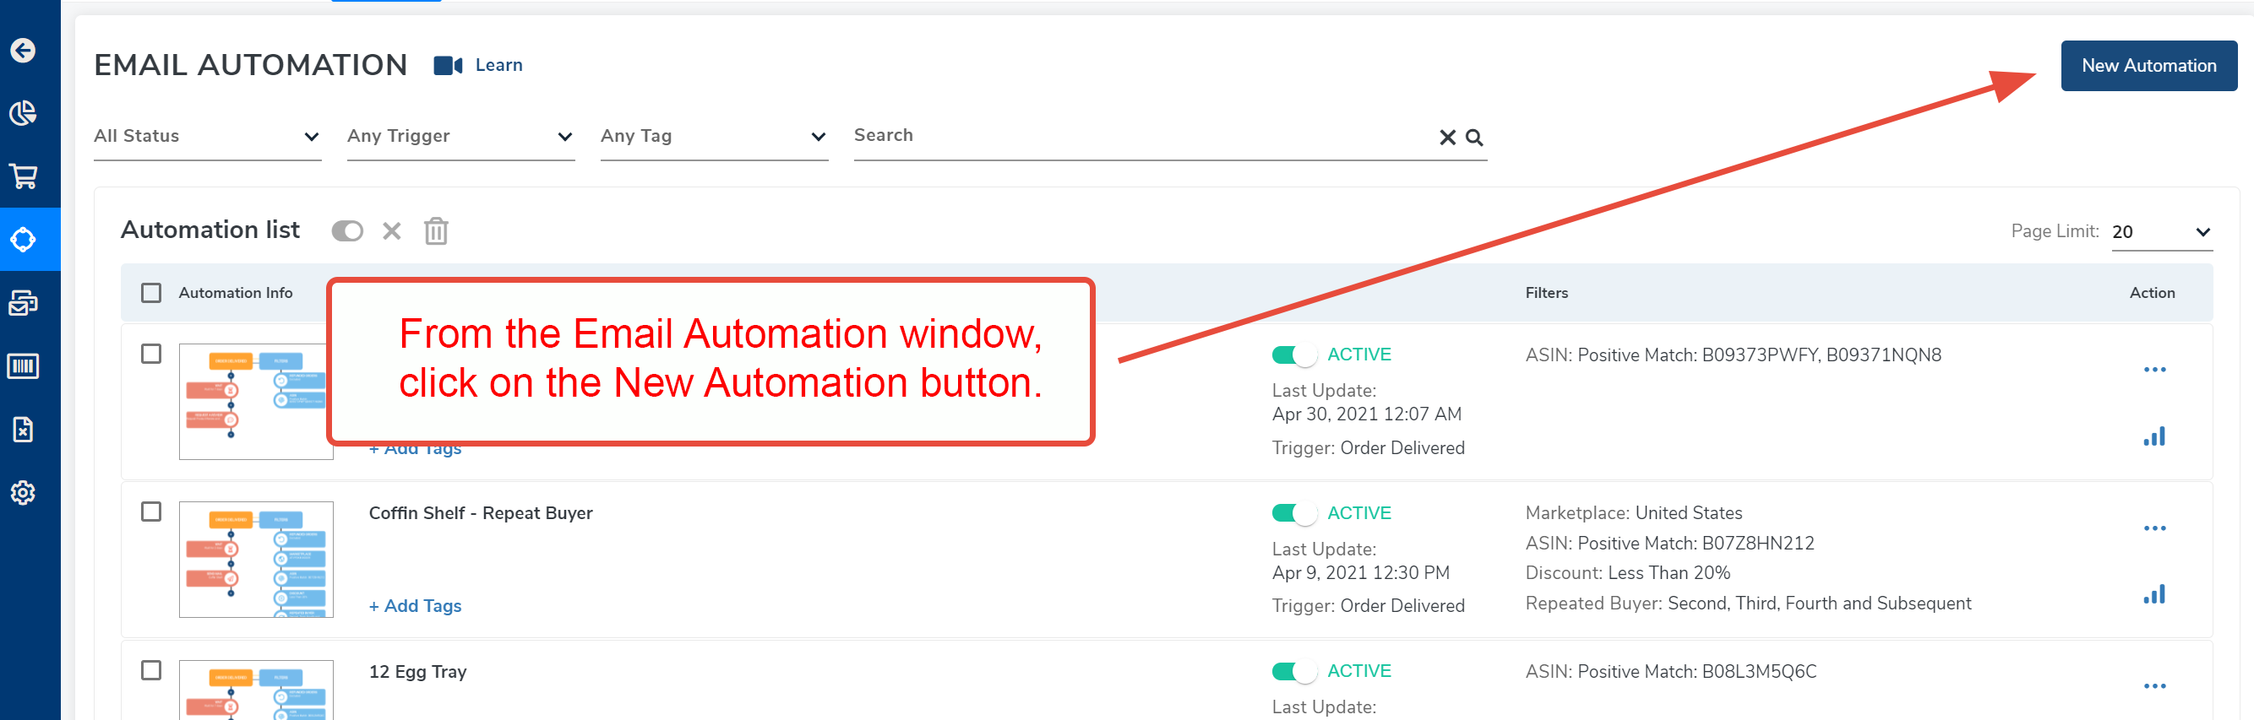This screenshot has height=720, width=2254.
Task: Click the trash delete icon
Action: pos(437,231)
